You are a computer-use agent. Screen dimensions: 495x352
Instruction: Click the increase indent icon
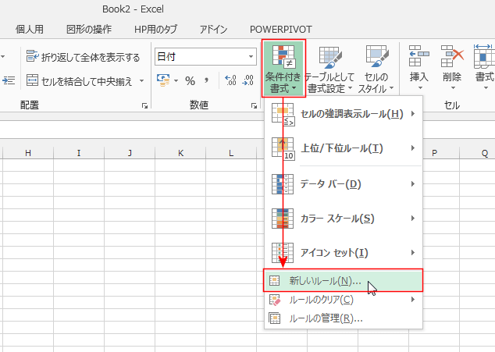tap(9, 81)
